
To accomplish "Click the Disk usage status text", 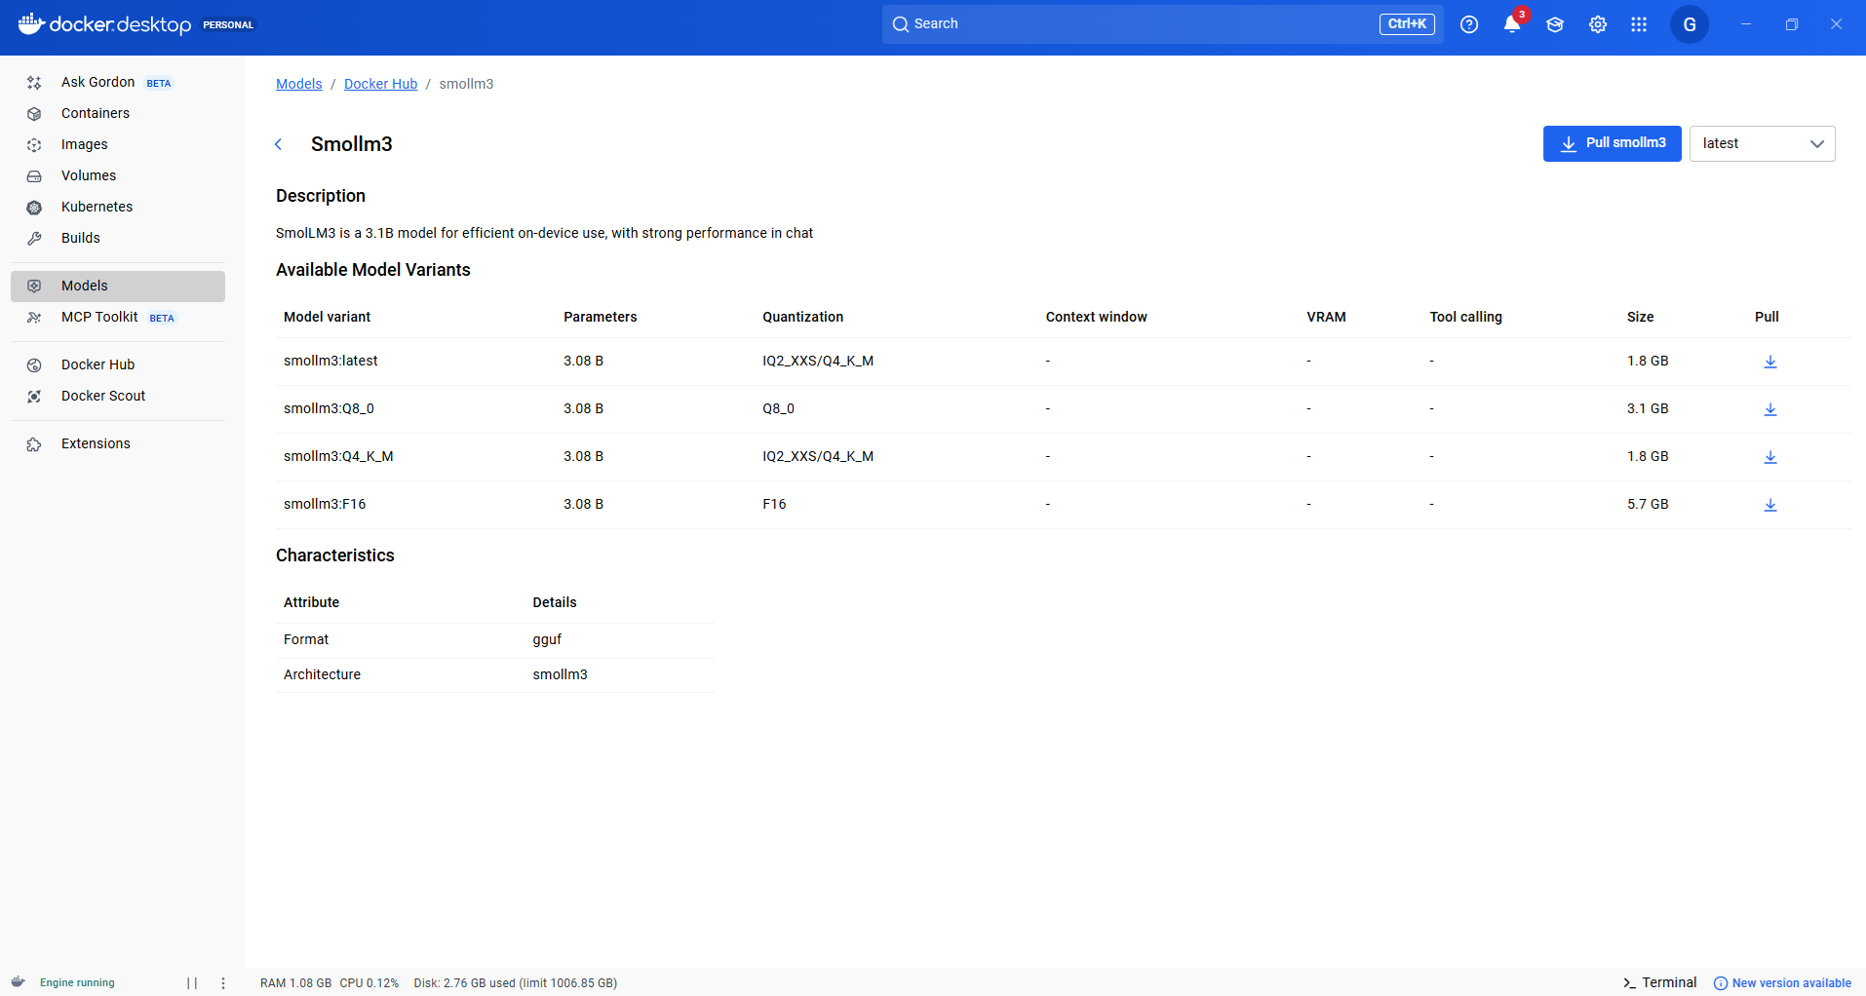I will [515, 983].
